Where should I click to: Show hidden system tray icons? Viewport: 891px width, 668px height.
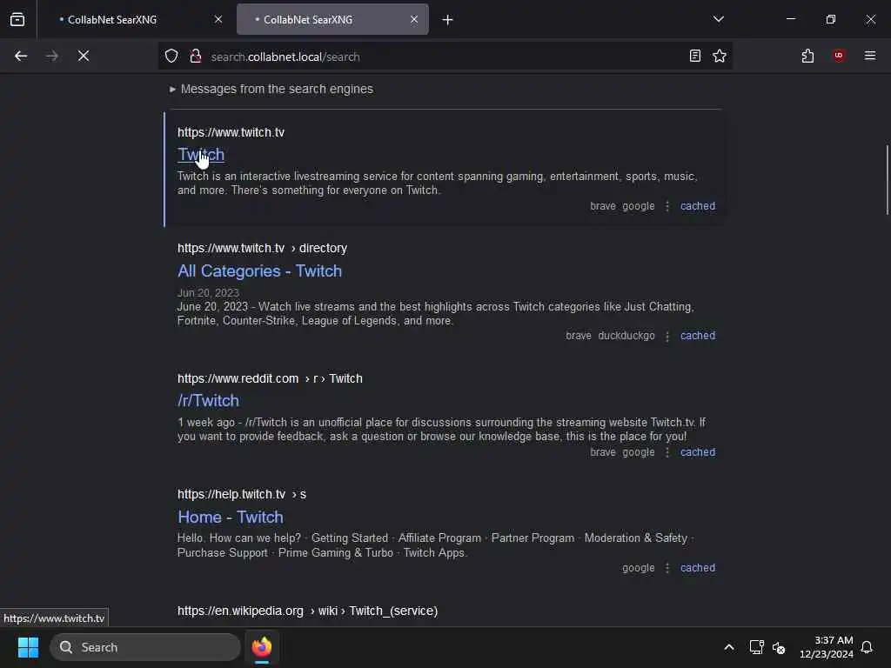coord(729,647)
